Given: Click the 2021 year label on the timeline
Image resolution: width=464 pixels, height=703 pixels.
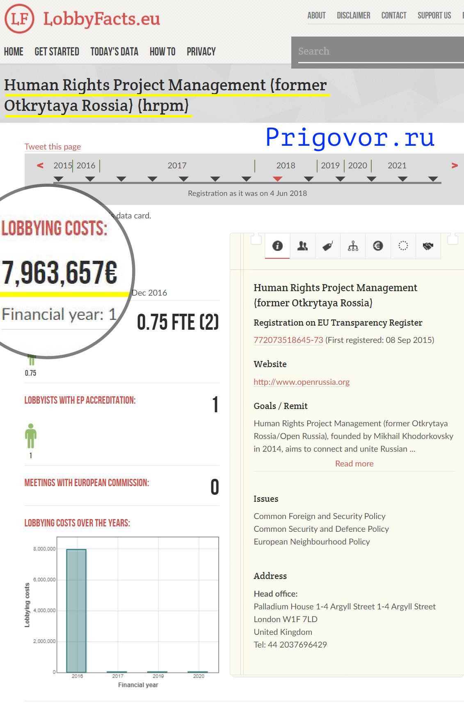Looking at the screenshot, I should (397, 165).
